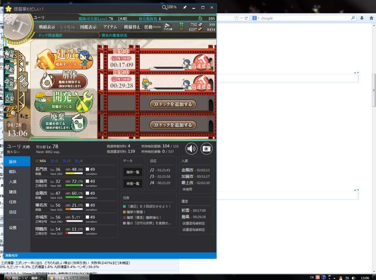Screen dimensions: 376x280
Task: Open the 任务 sidebar tab
Action: [17, 202]
